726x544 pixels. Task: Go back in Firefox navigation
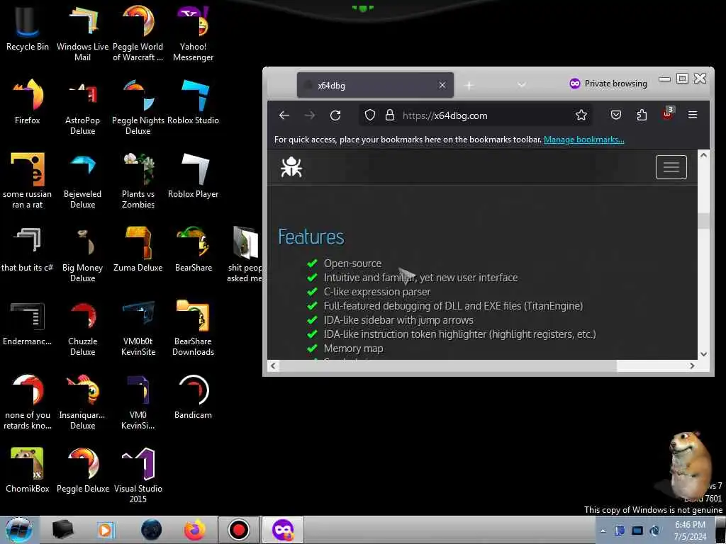[x=284, y=115]
